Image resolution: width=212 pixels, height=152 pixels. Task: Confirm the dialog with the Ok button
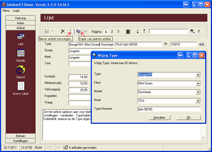[188, 118]
